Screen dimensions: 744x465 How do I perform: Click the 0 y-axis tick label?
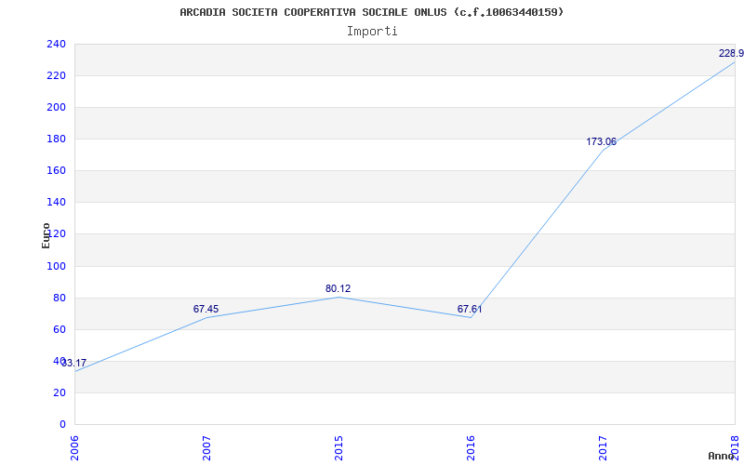coord(62,424)
